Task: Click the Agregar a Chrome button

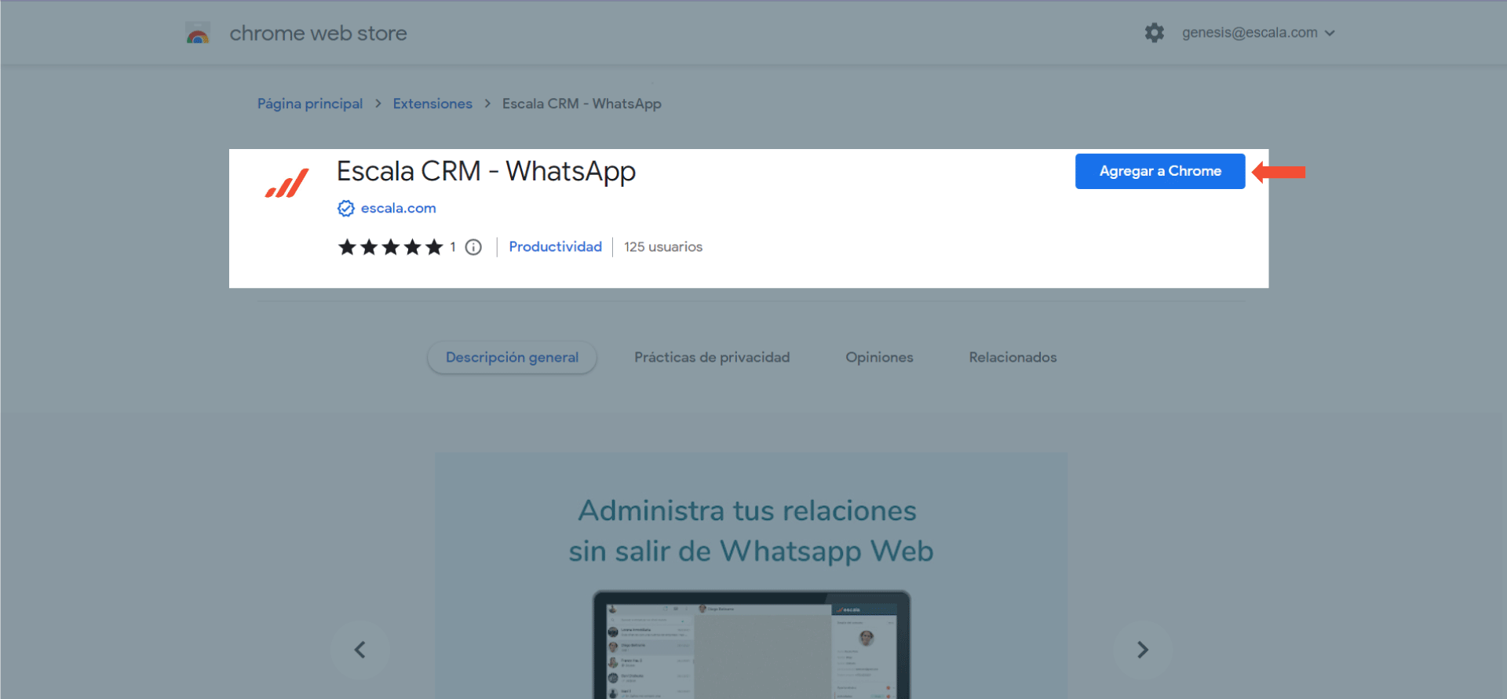Action: (x=1160, y=171)
